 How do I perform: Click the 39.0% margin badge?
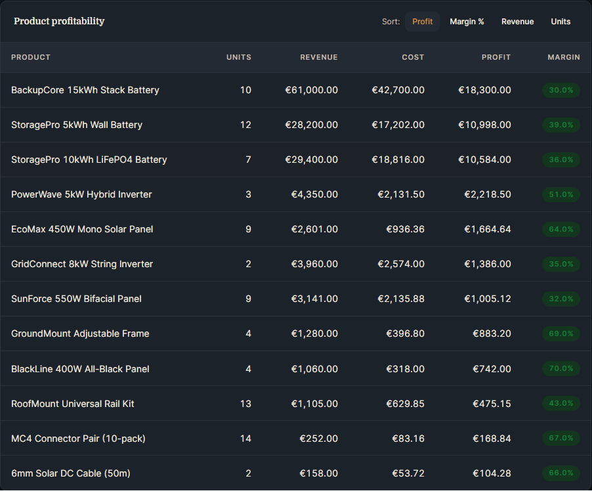pos(561,125)
